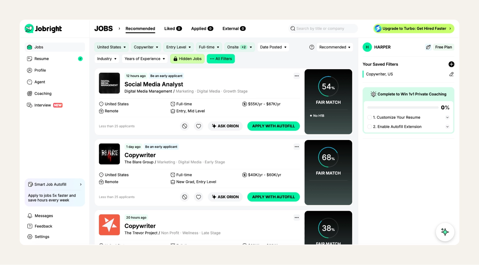Viewport: 479px width, 265px height.
Task: Hide The Blare Group Copywriter job
Action: tap(185, 197)
